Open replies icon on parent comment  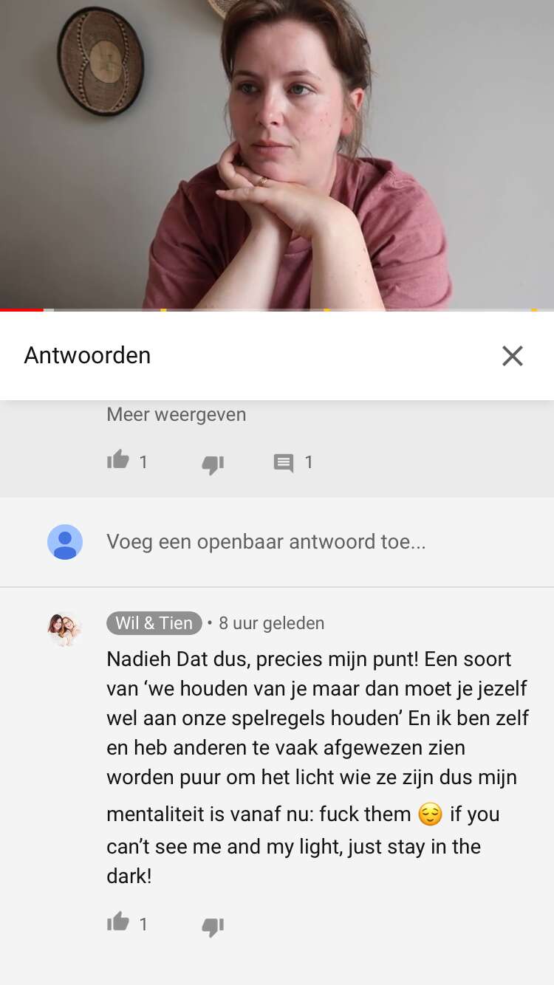click(x=284, y=463)
